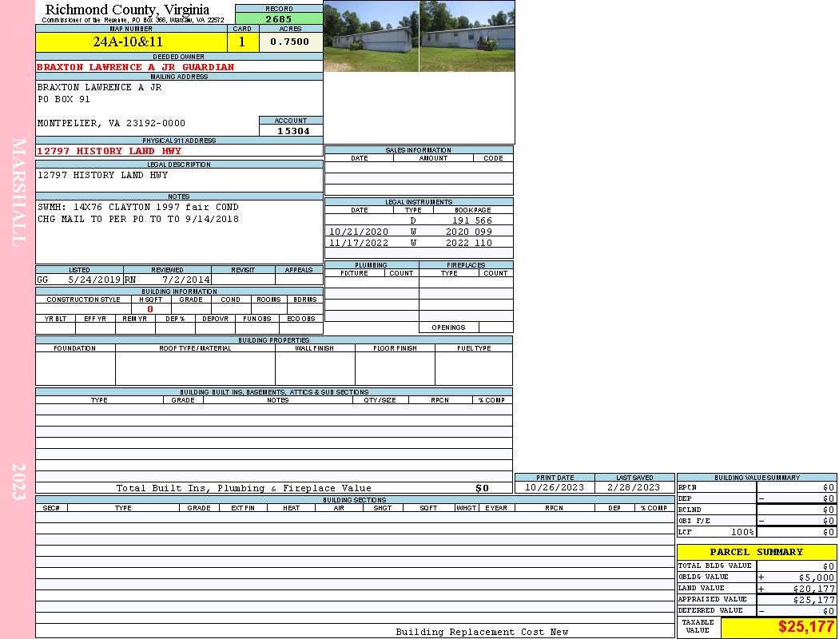Image resolution: width=839 pixels, height=639 pixels.
Task: Select the OBLDG value $5,000
Action: pyautogui.click(x=816, y=577)
